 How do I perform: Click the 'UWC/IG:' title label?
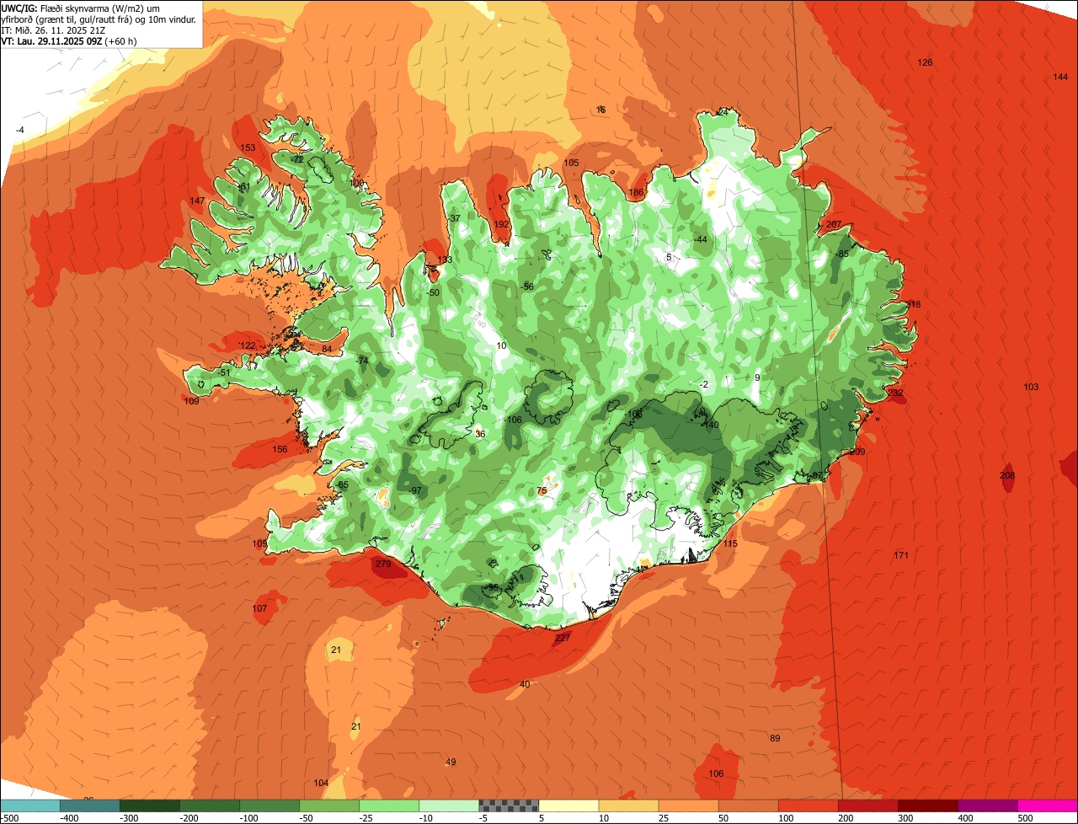point(20,8)
